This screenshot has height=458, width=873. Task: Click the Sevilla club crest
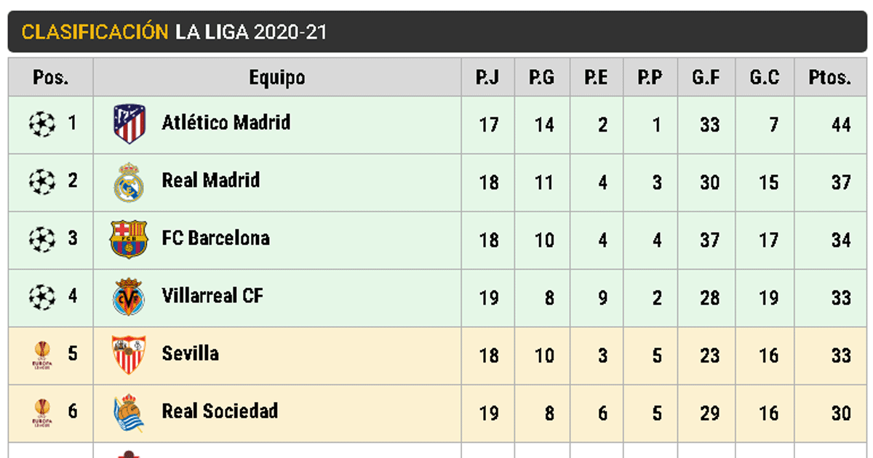click(129, 354)
